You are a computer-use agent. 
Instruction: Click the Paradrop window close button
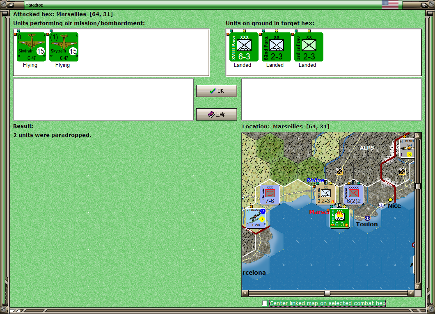[x=424, y=5]
